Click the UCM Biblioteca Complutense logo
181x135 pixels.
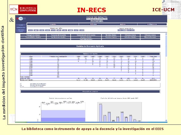click(23, 9)
